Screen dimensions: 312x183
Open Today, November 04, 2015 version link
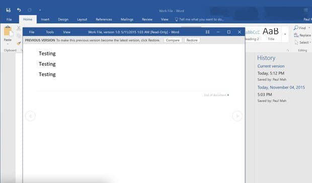coord(281,87)
